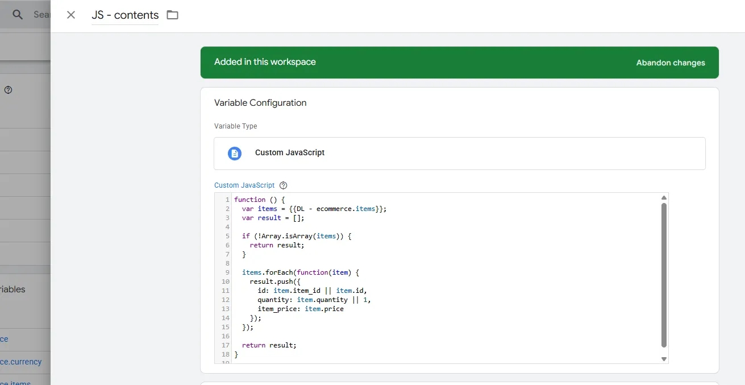Click the 'Custom JavaScript' field label
Viewport: 745px width, 385px height.
[244, 185]
